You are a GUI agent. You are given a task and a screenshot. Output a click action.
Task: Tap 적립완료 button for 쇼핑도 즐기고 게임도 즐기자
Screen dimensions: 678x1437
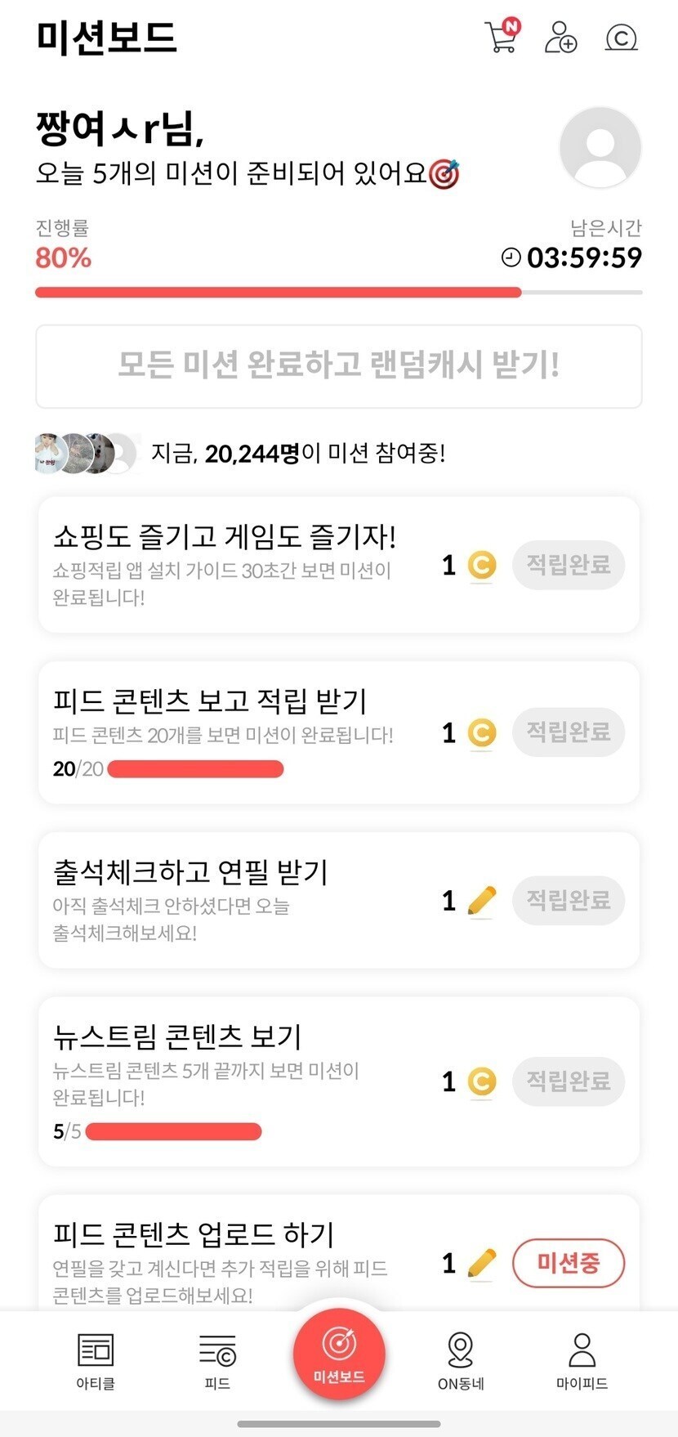[x=568, y=565]
